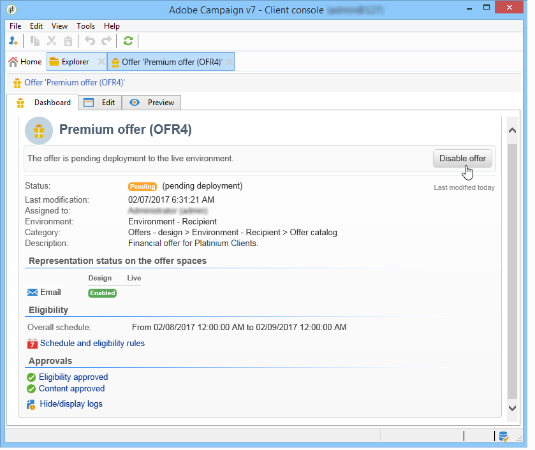
Task: Click the 'Premium offer (OFR4)' heading
Action: point(126,129)
